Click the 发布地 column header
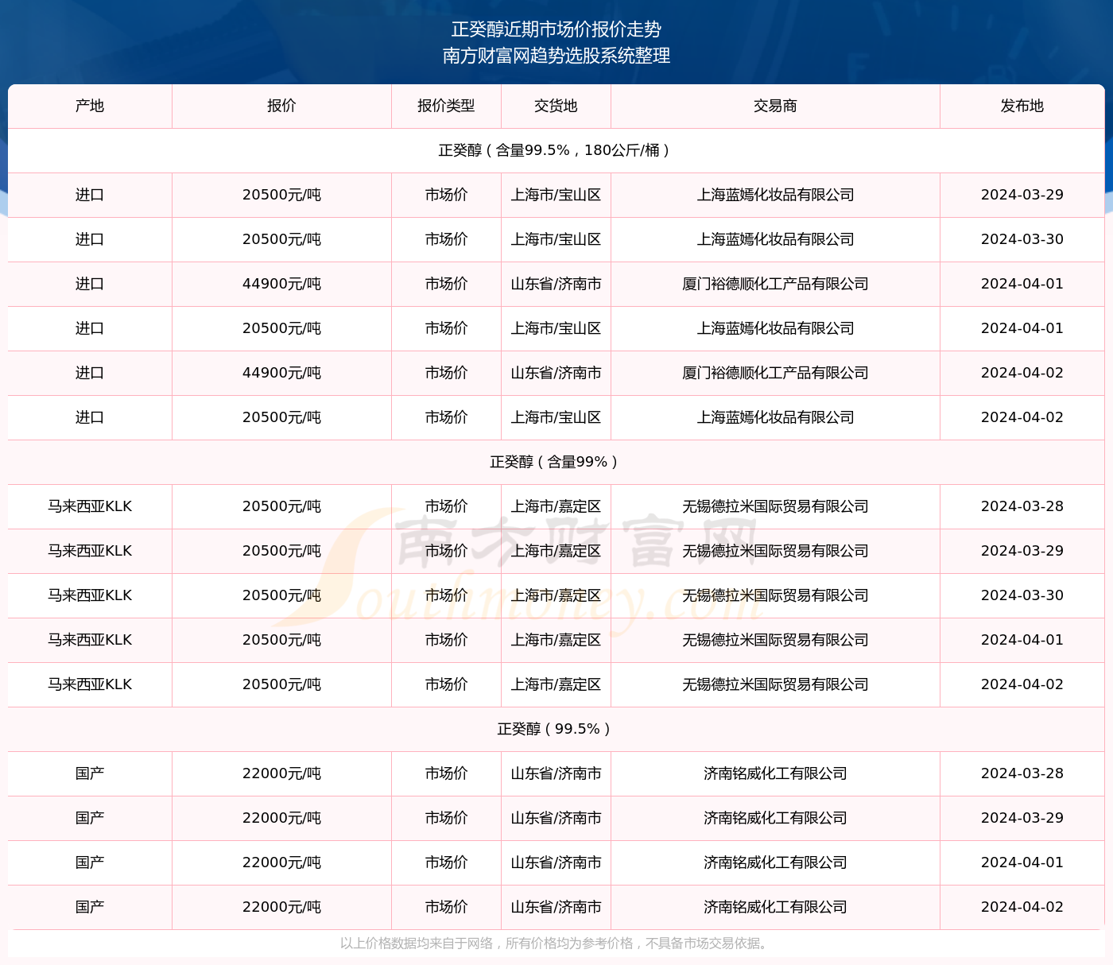1113x965 pixels. tap(1022, 106)
